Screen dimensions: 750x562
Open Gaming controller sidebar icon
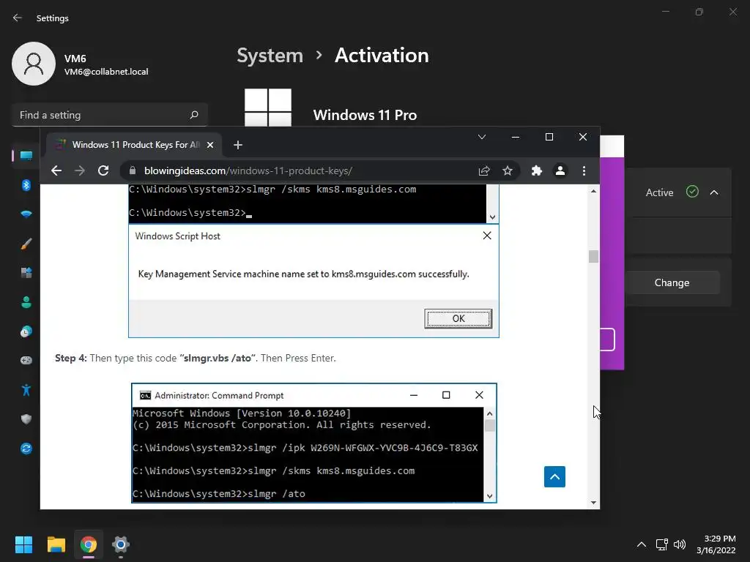(x=26, y=360)
